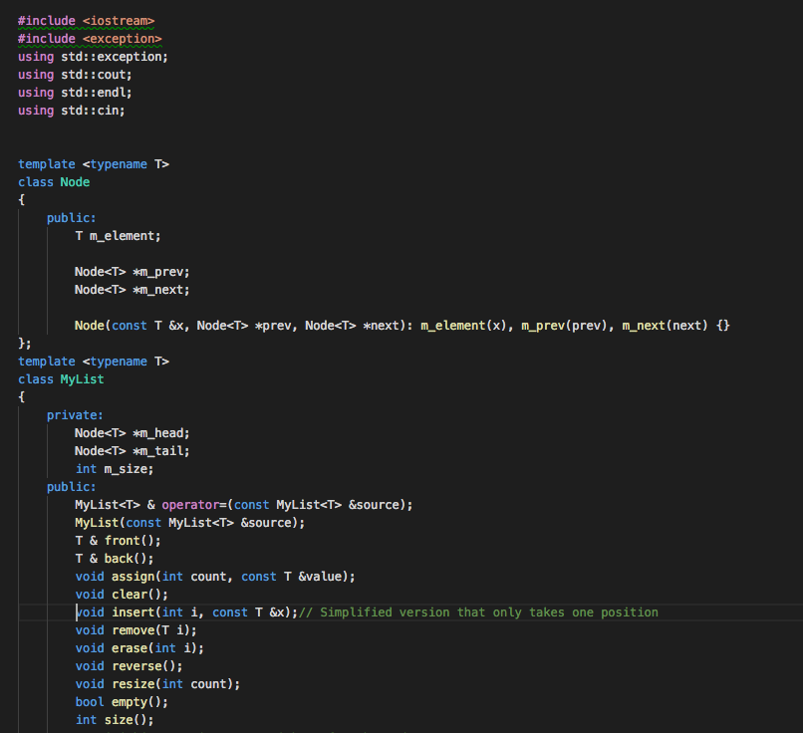Screen dimensions: 803x733
Task: Click the Node<T> *m_prev declaration
Action: (130, 271)
